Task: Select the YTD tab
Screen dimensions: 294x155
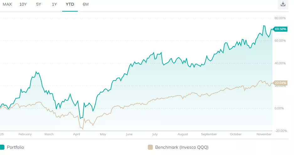Action: 70,4
